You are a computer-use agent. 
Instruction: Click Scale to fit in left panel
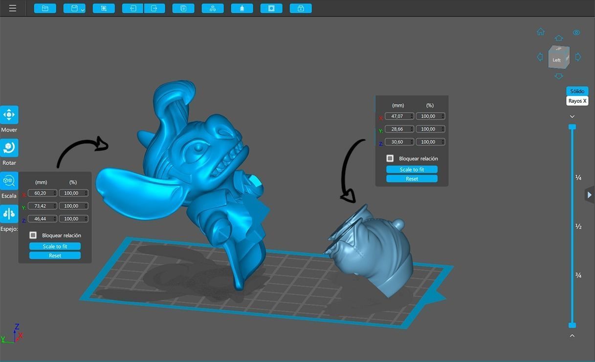coord(55,246)
